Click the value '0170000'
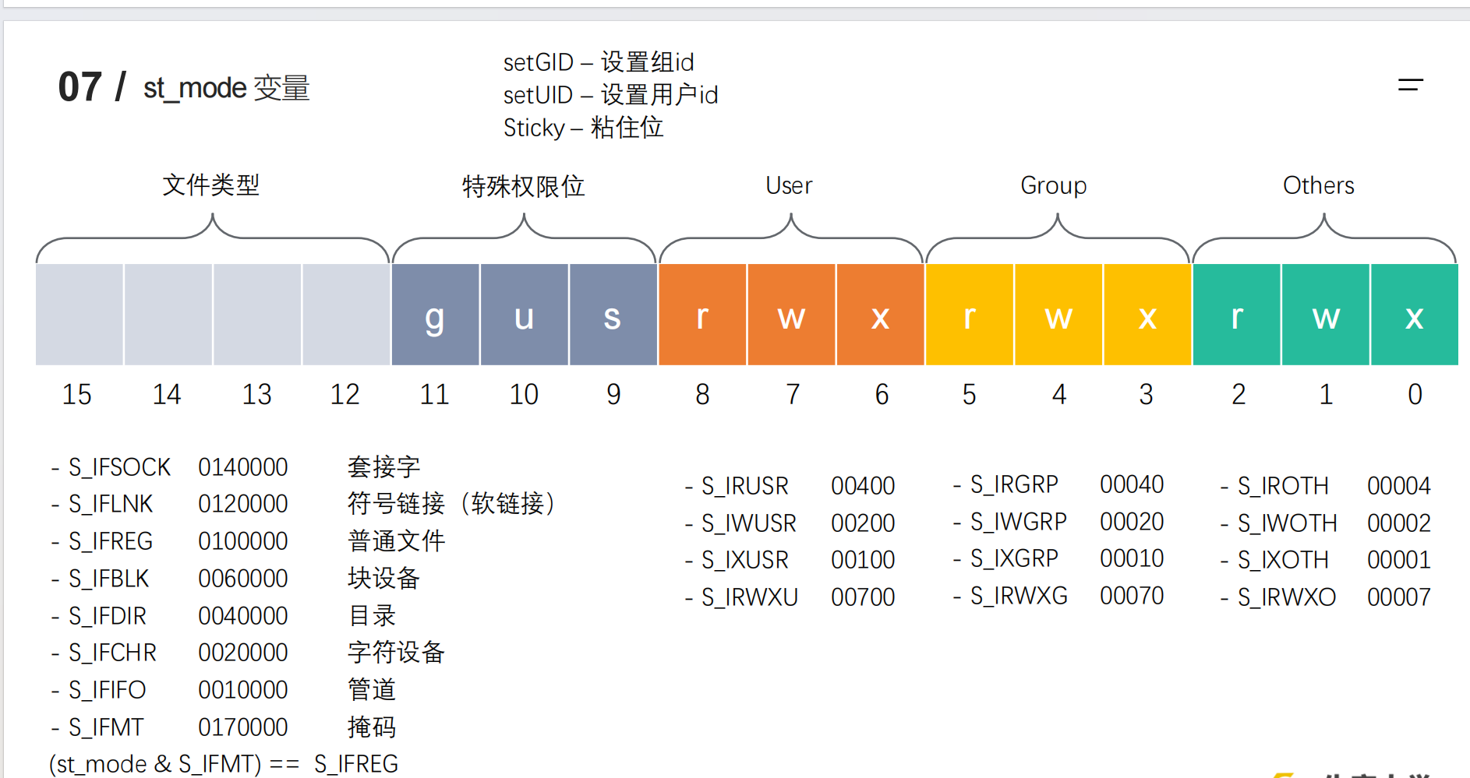This screenshot has width=1470, height=778. point(243,727)
